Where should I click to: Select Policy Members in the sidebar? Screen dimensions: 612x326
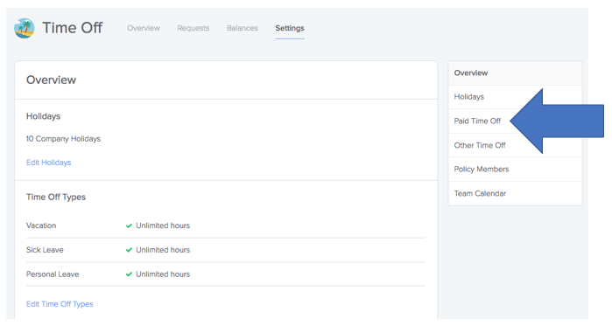click(515, 169)
